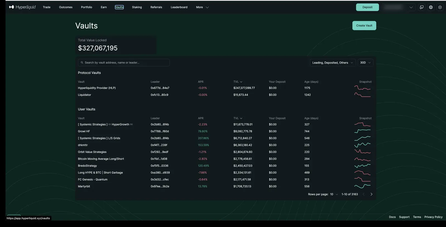Open the Martyrbit vault
Image resolution: width=446 pixels, height=227 pixels.
pos(84,186)
